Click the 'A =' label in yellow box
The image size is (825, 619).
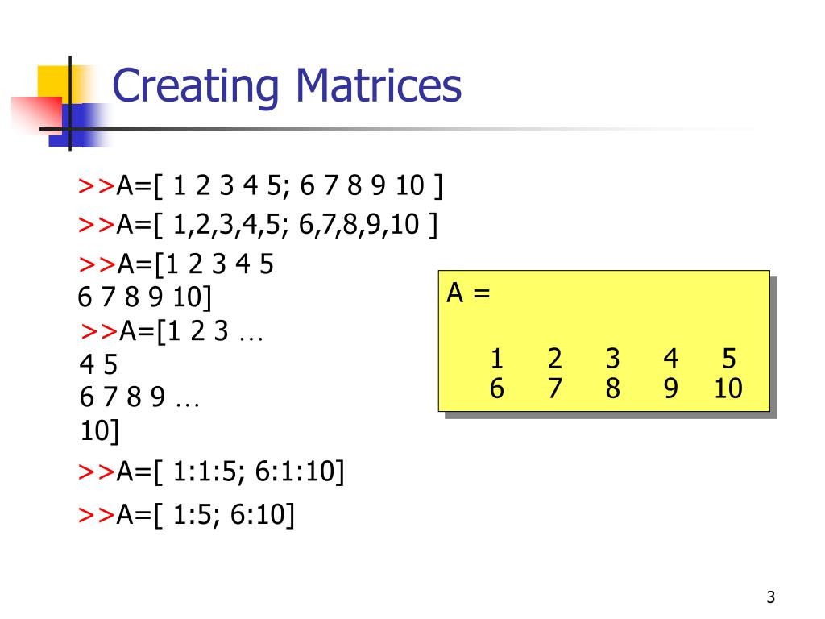point(468,293)
